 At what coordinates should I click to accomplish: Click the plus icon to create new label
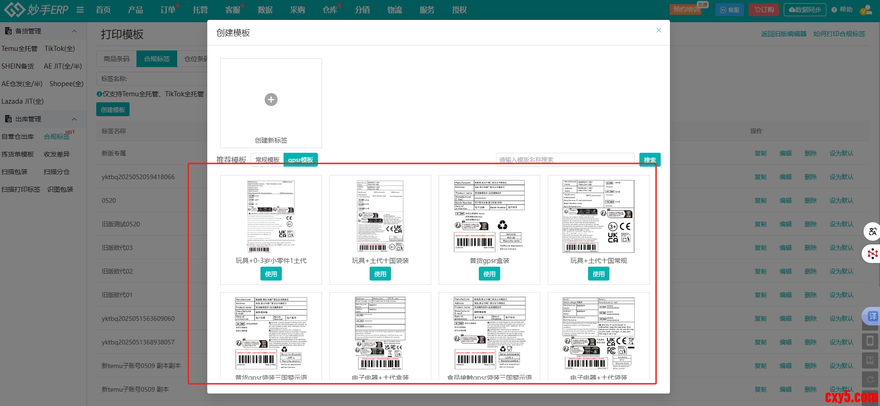[271, 100]
